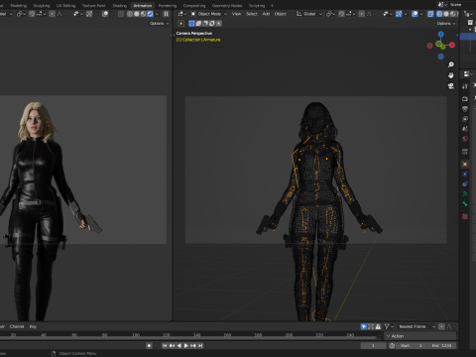Click the scene browse icon beside Scene field
The image size is (476, 357).
tap(441, 5)
